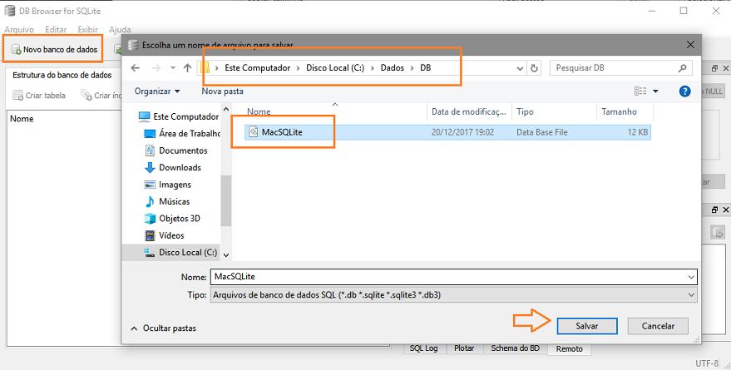Select Documentos in navigation tree
Screen dimensions: 731x370
coord(176,150)
